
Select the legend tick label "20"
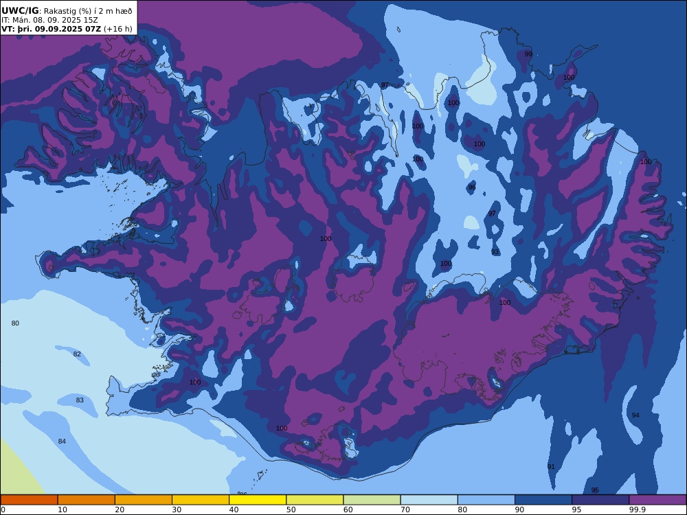point(120,510)
